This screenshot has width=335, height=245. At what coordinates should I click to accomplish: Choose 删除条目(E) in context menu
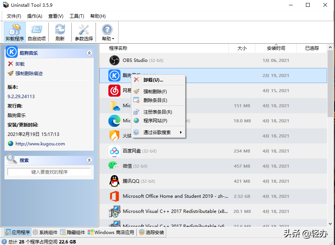point(158,100)
